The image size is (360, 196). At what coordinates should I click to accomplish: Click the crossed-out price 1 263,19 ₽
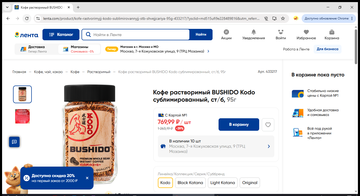coord(165,128)
